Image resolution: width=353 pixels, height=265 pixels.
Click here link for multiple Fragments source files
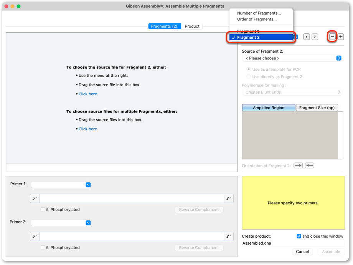[88, 129]
